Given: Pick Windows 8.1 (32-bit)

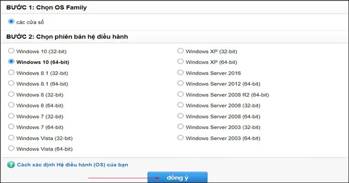Looking at the screenshot, I should click(11, 73).
